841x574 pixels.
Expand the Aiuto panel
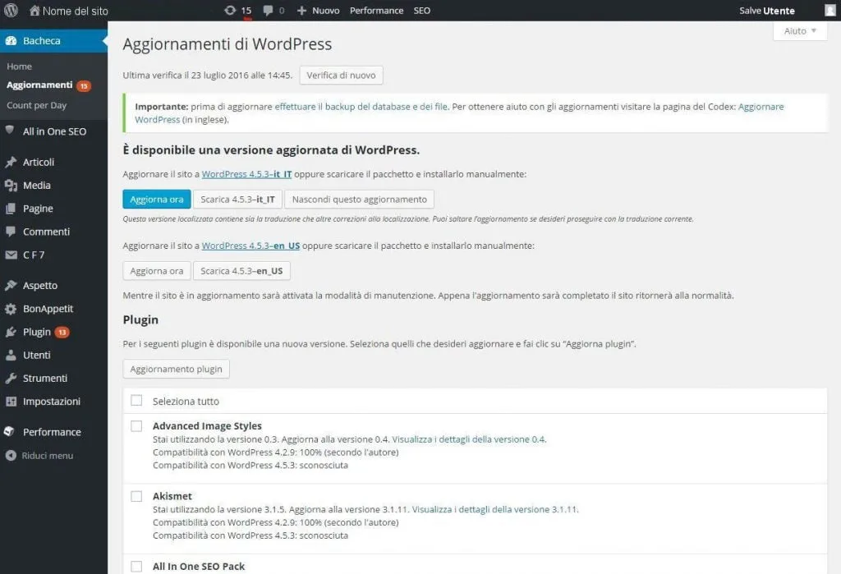799,30
